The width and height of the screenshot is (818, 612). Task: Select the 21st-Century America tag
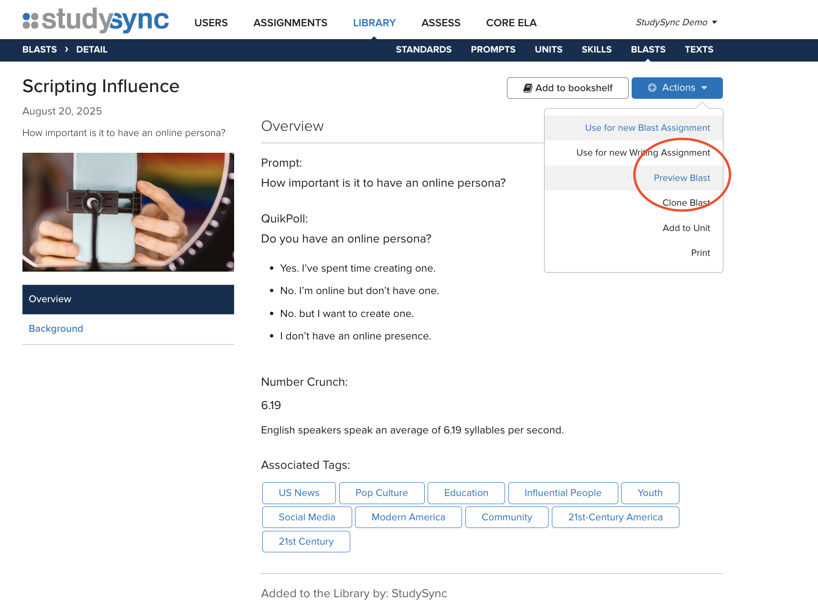(x=615, y=517)
